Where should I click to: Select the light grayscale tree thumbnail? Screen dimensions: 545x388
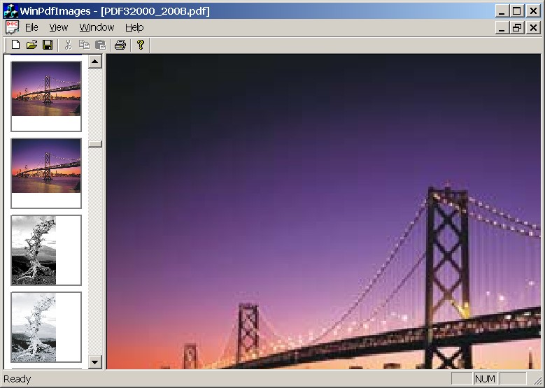pyautogui.click(x=46, y=326)
